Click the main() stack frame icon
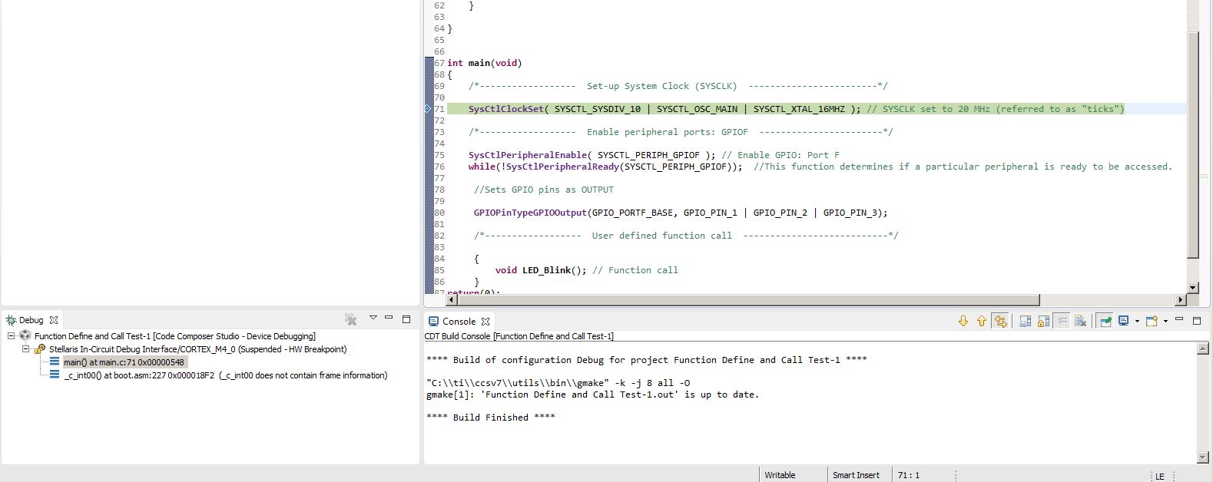 tap(55, 361)
